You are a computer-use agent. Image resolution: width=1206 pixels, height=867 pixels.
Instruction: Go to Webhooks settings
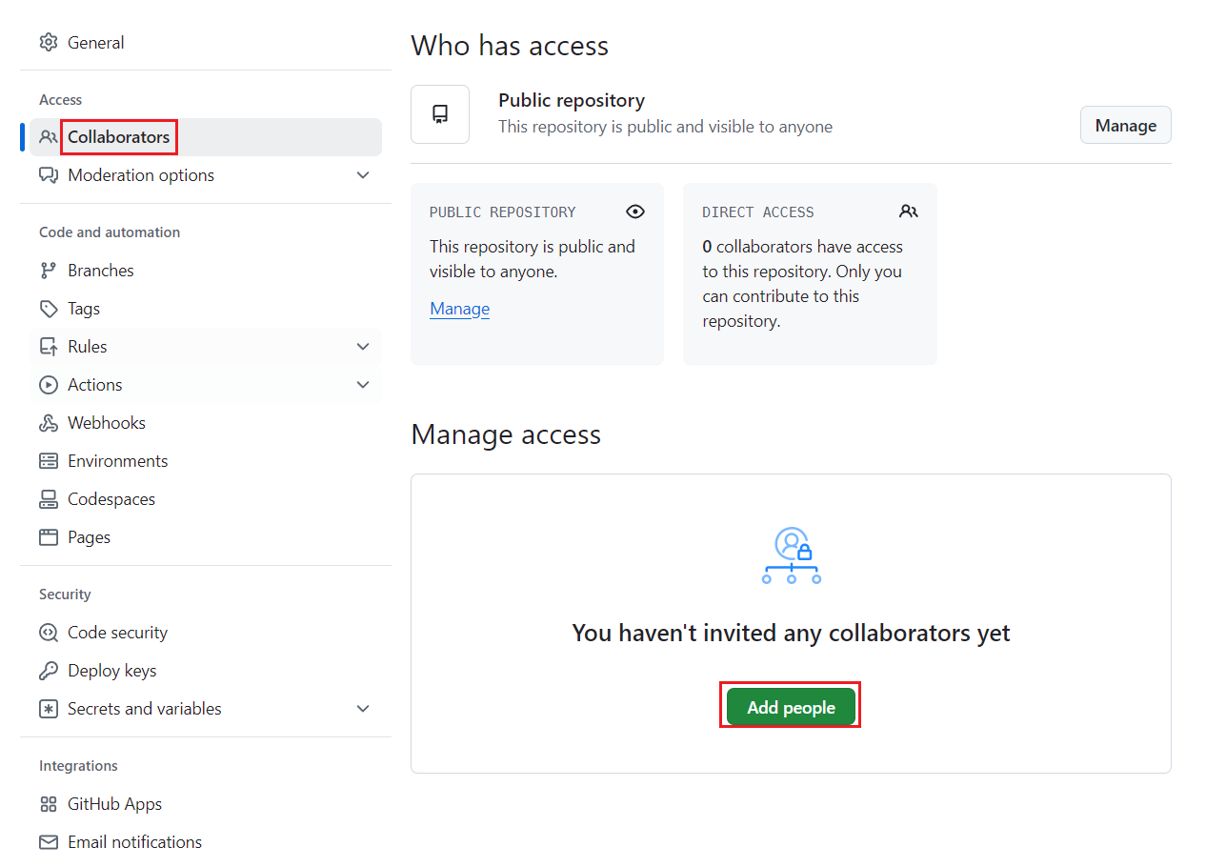click(206, 423)
